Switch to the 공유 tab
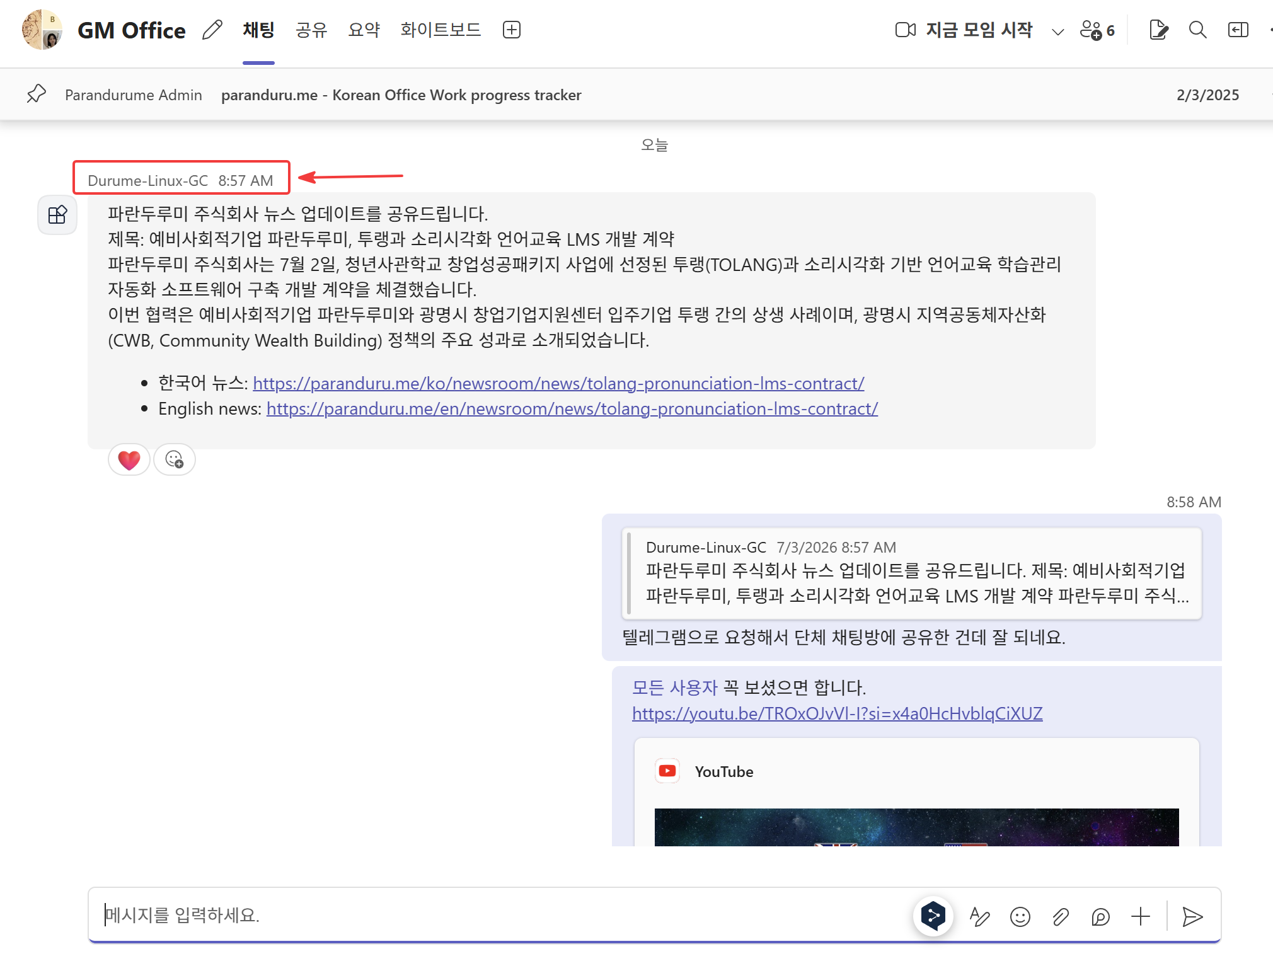Screen dimensions: 1273x961 click(311, 30)
